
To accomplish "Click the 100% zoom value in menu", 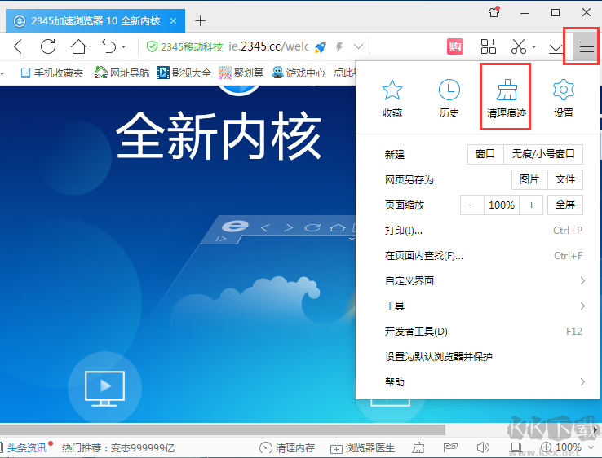I will [x=502, y=205].
